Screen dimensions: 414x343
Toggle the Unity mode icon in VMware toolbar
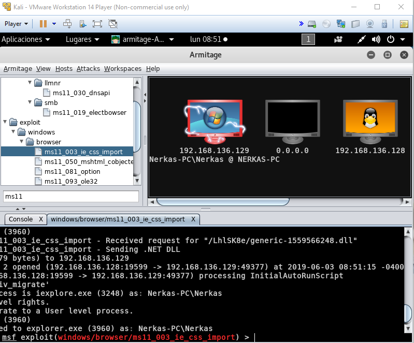pyautogui.click(x=113, y=24)
